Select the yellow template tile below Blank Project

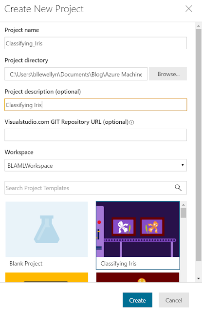click(x=47, y=277)
